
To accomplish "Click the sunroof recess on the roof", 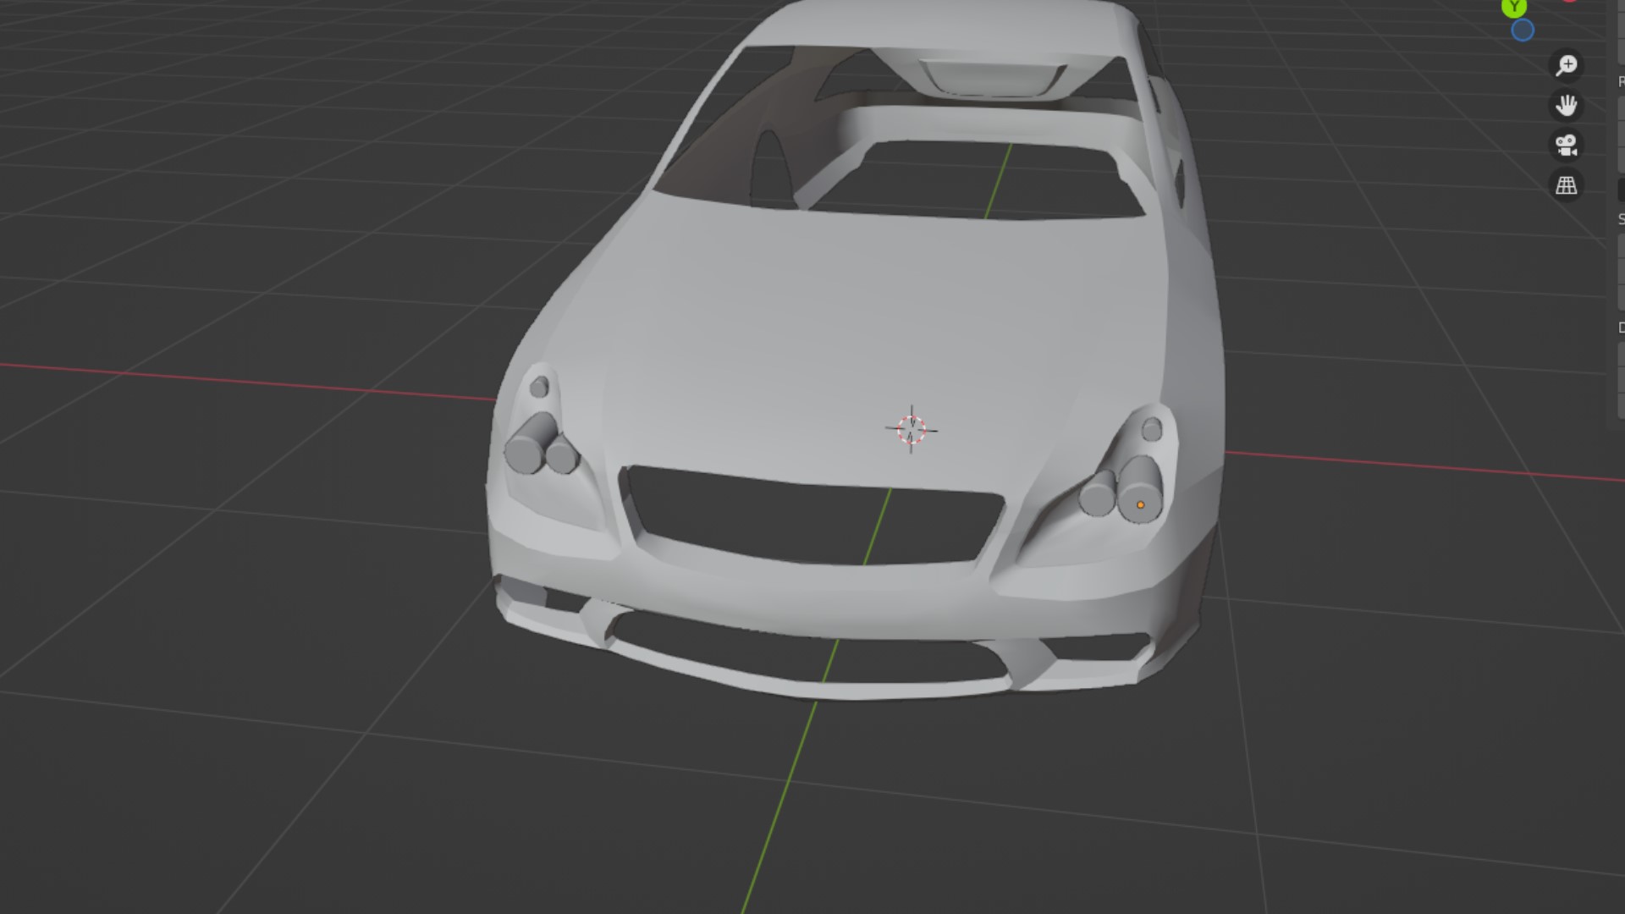I will point(994,78).
